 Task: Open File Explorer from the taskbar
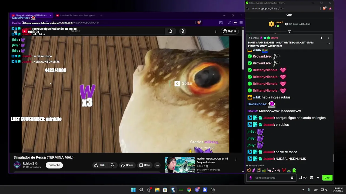pyautogui.click(x=157, y=190)
